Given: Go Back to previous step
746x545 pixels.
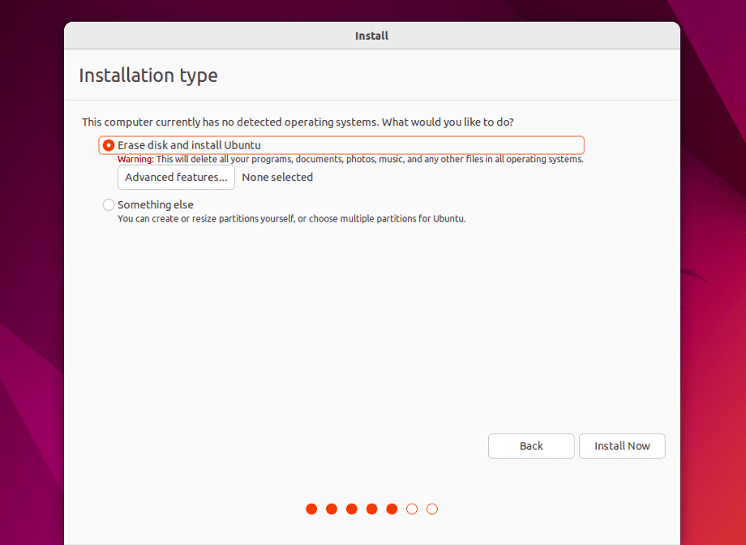Looking at the screenshot, I should tap(531, 446).
